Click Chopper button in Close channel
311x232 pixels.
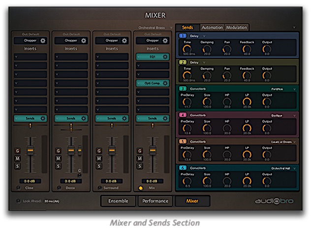pyautogui.click(x=30, y=41)
